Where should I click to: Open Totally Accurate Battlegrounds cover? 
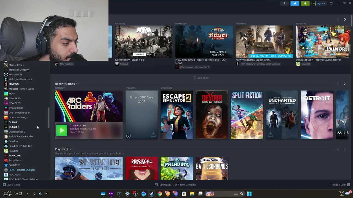(x=212, y=168)
